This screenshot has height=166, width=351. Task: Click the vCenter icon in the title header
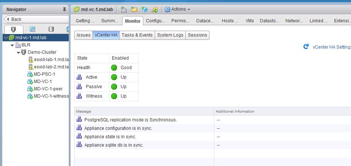[x=76, y=10]
